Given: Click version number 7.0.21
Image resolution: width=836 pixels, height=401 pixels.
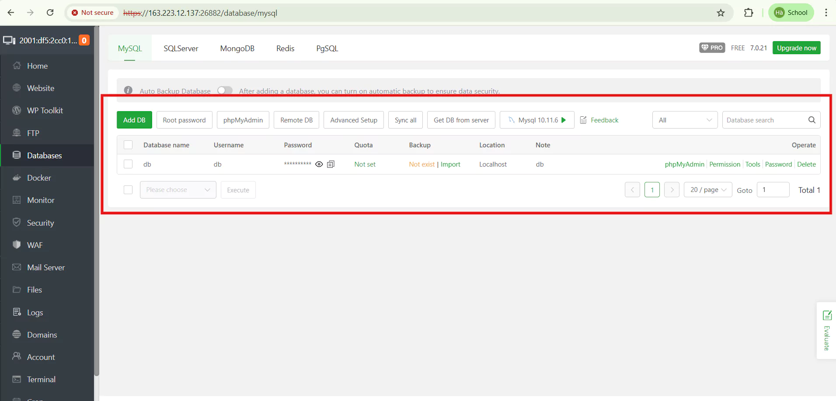Looking at the screenshot, I should click(759, 48).
